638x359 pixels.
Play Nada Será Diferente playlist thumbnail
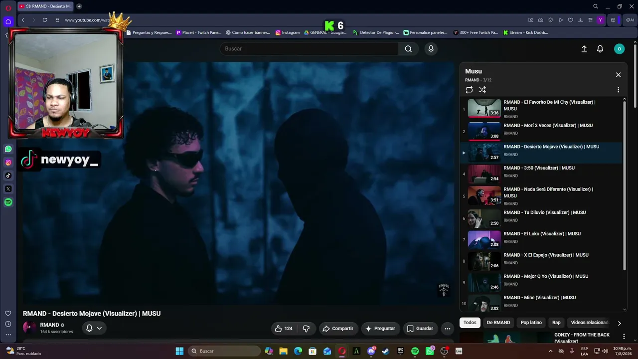(484, 195)
